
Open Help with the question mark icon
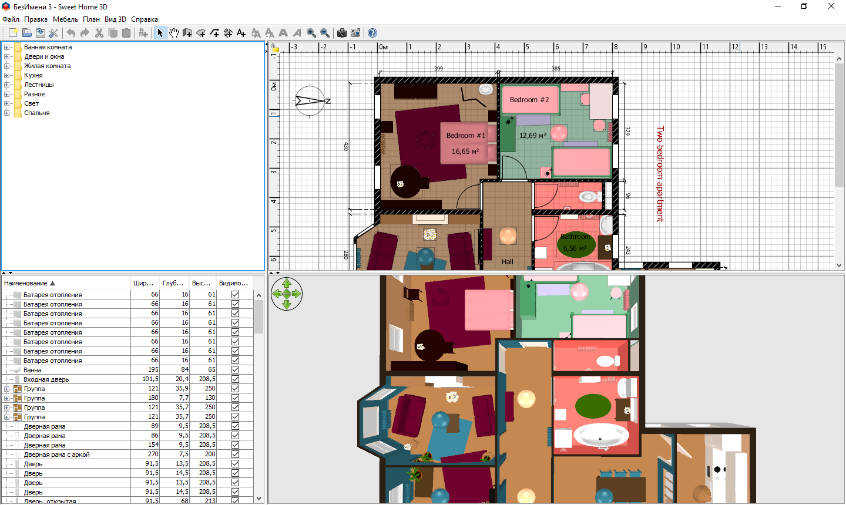click(372, 33)
